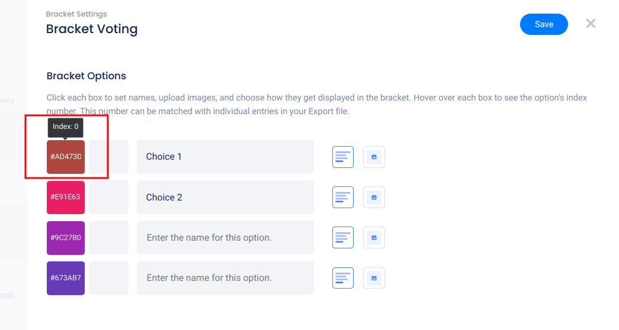619x330 pixels.
Task: Select image display icon for Choice 2
Action: click(374, 198)
